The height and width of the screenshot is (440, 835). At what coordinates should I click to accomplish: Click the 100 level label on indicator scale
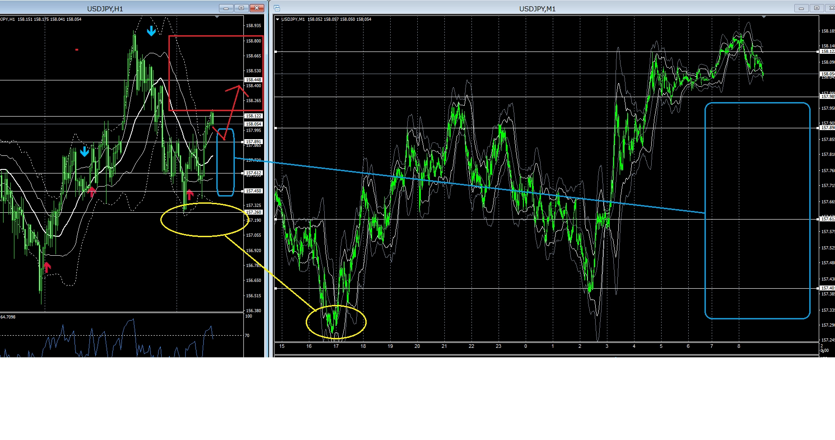(248, 316)
